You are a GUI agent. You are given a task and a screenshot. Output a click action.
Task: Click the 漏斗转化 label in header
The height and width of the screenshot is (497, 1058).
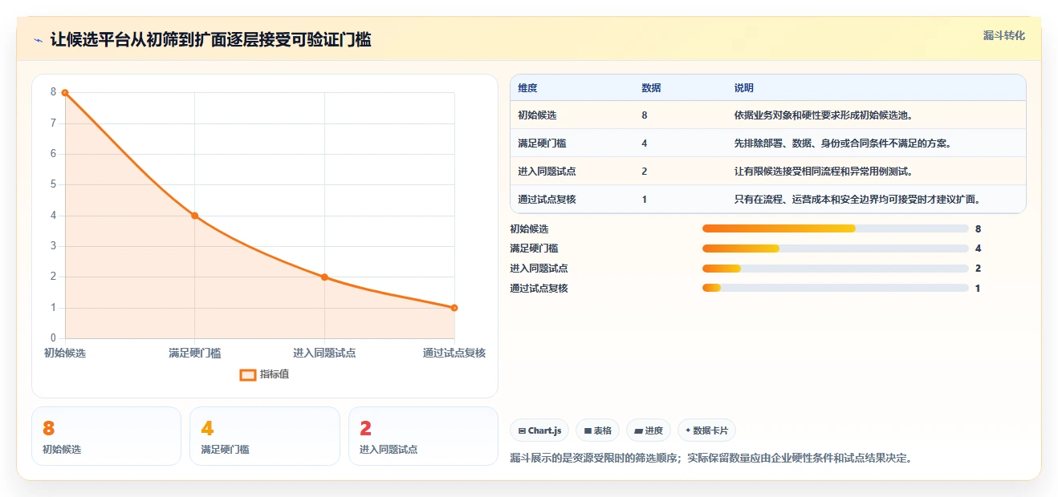(x=1003, y=35)
